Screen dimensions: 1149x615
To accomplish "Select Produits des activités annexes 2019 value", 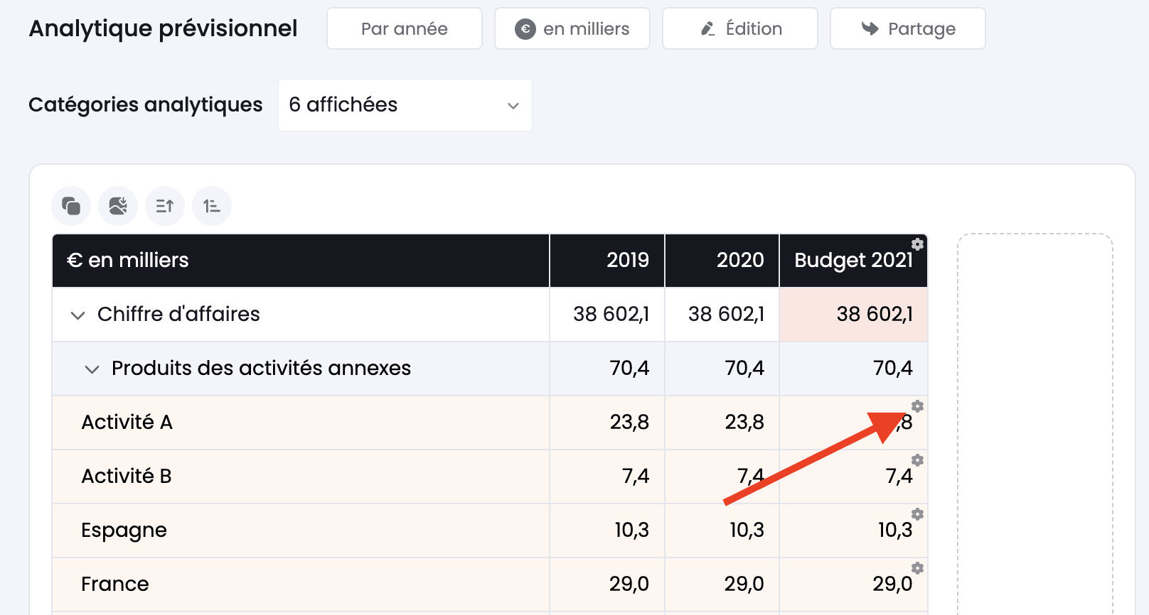I will pyautogui.click(x=607, y=369).
